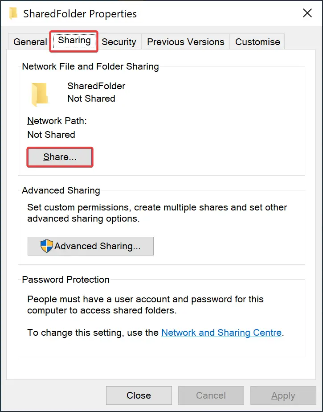
Task: Close the dialog with the X icon
Action: click(307, 13)
